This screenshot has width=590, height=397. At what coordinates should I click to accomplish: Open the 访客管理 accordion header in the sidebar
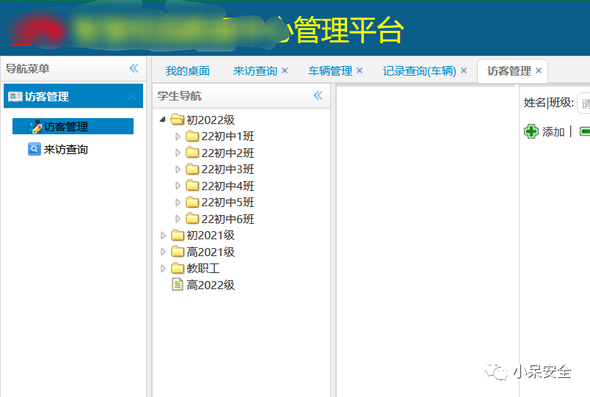click(73, 96)
